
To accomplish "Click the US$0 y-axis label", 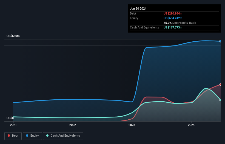I will pos(10,118).
